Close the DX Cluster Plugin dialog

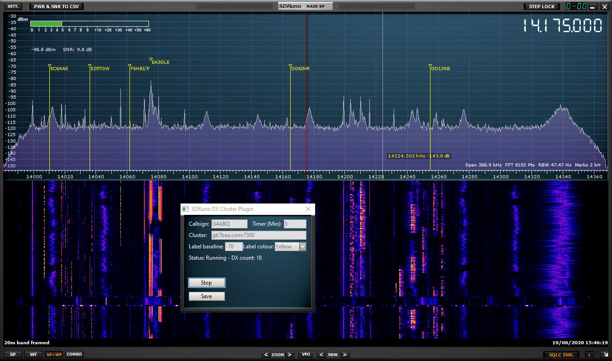tap(308, 209)
